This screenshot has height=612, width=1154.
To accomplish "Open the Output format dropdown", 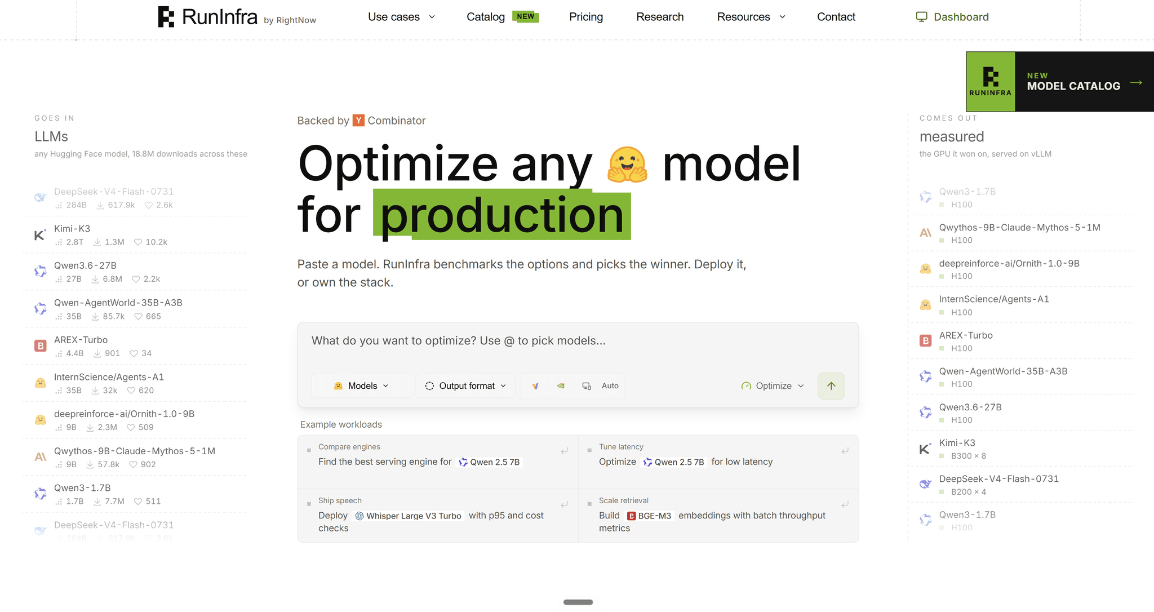I will (465, 386).
